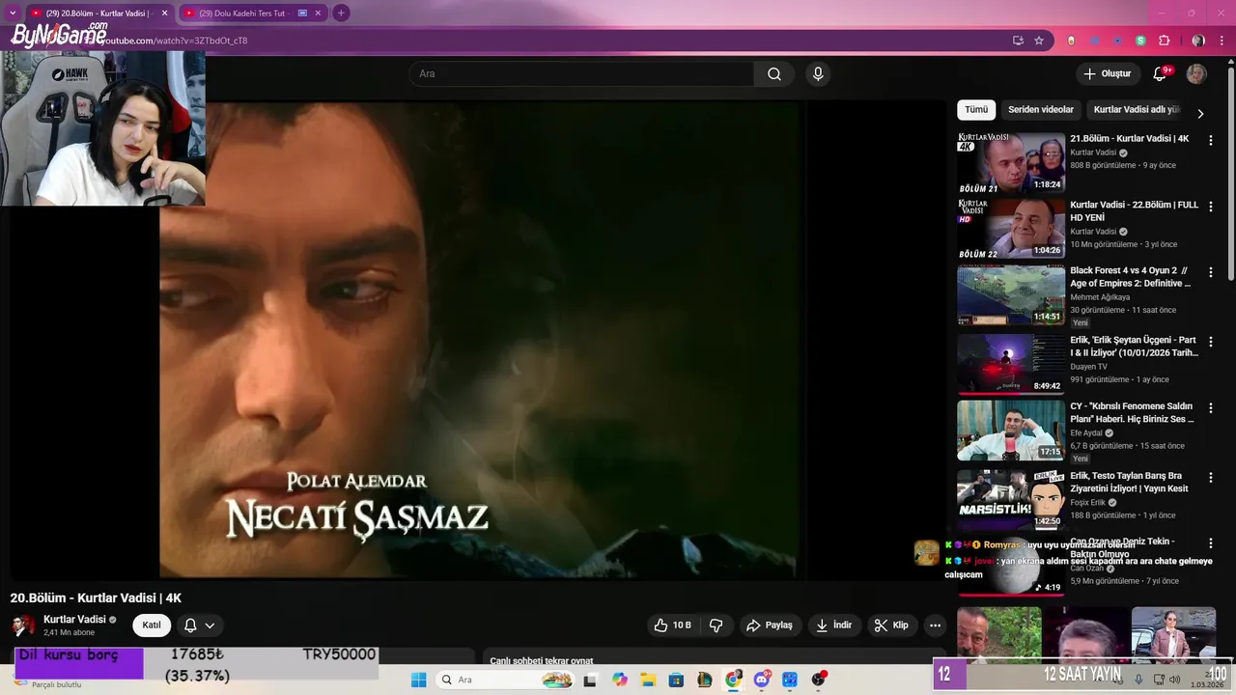Open the YouTube account avatar menu
The height and width of the screenshot is (695, 1236).
tap(1196, 74)
